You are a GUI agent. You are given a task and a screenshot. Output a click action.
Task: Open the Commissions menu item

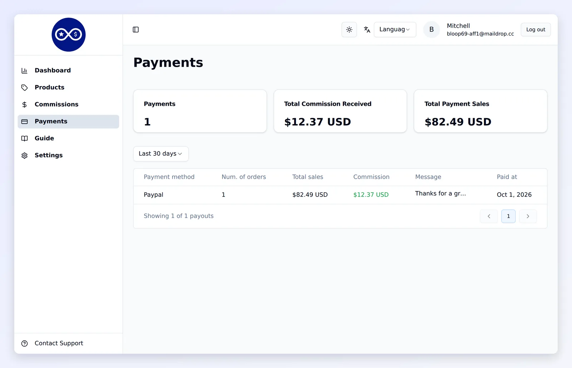68,104
